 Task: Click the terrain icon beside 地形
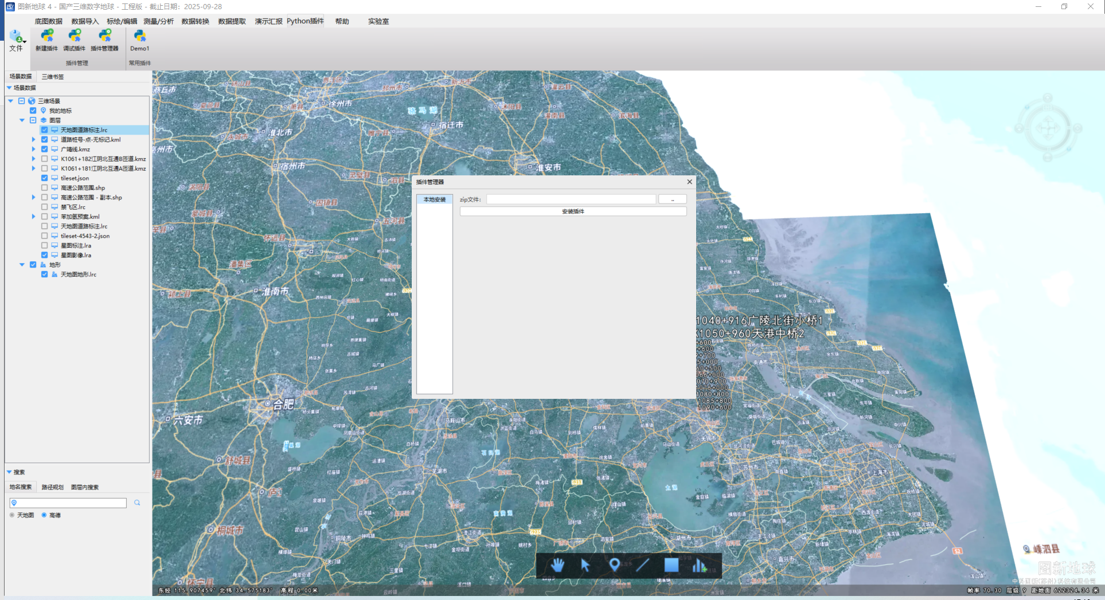coord(43,265)
